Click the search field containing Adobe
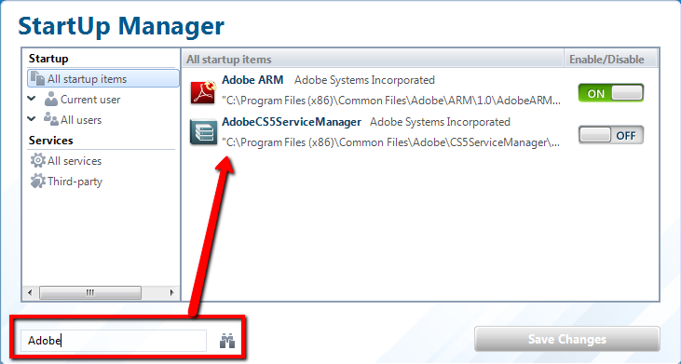 tap(114, 341)
